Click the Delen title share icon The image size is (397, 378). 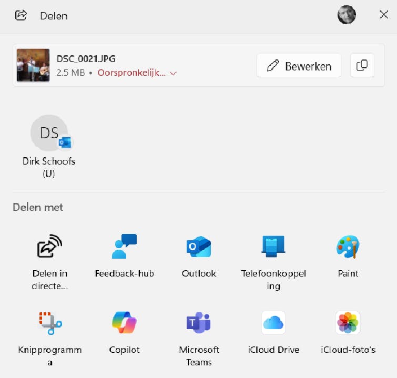[21, 15]
